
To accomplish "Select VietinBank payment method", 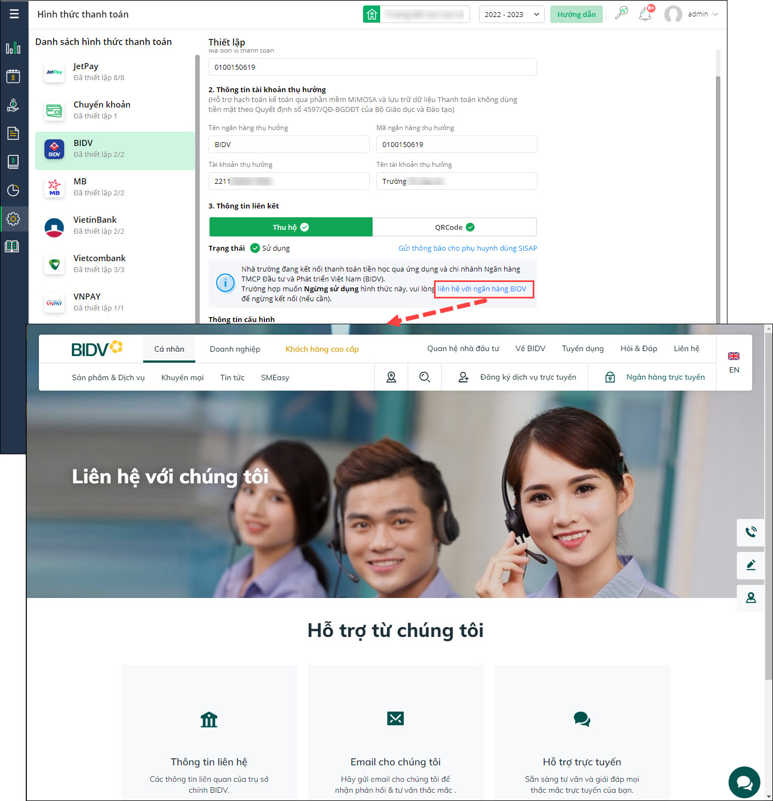I will tap(115, 225).
